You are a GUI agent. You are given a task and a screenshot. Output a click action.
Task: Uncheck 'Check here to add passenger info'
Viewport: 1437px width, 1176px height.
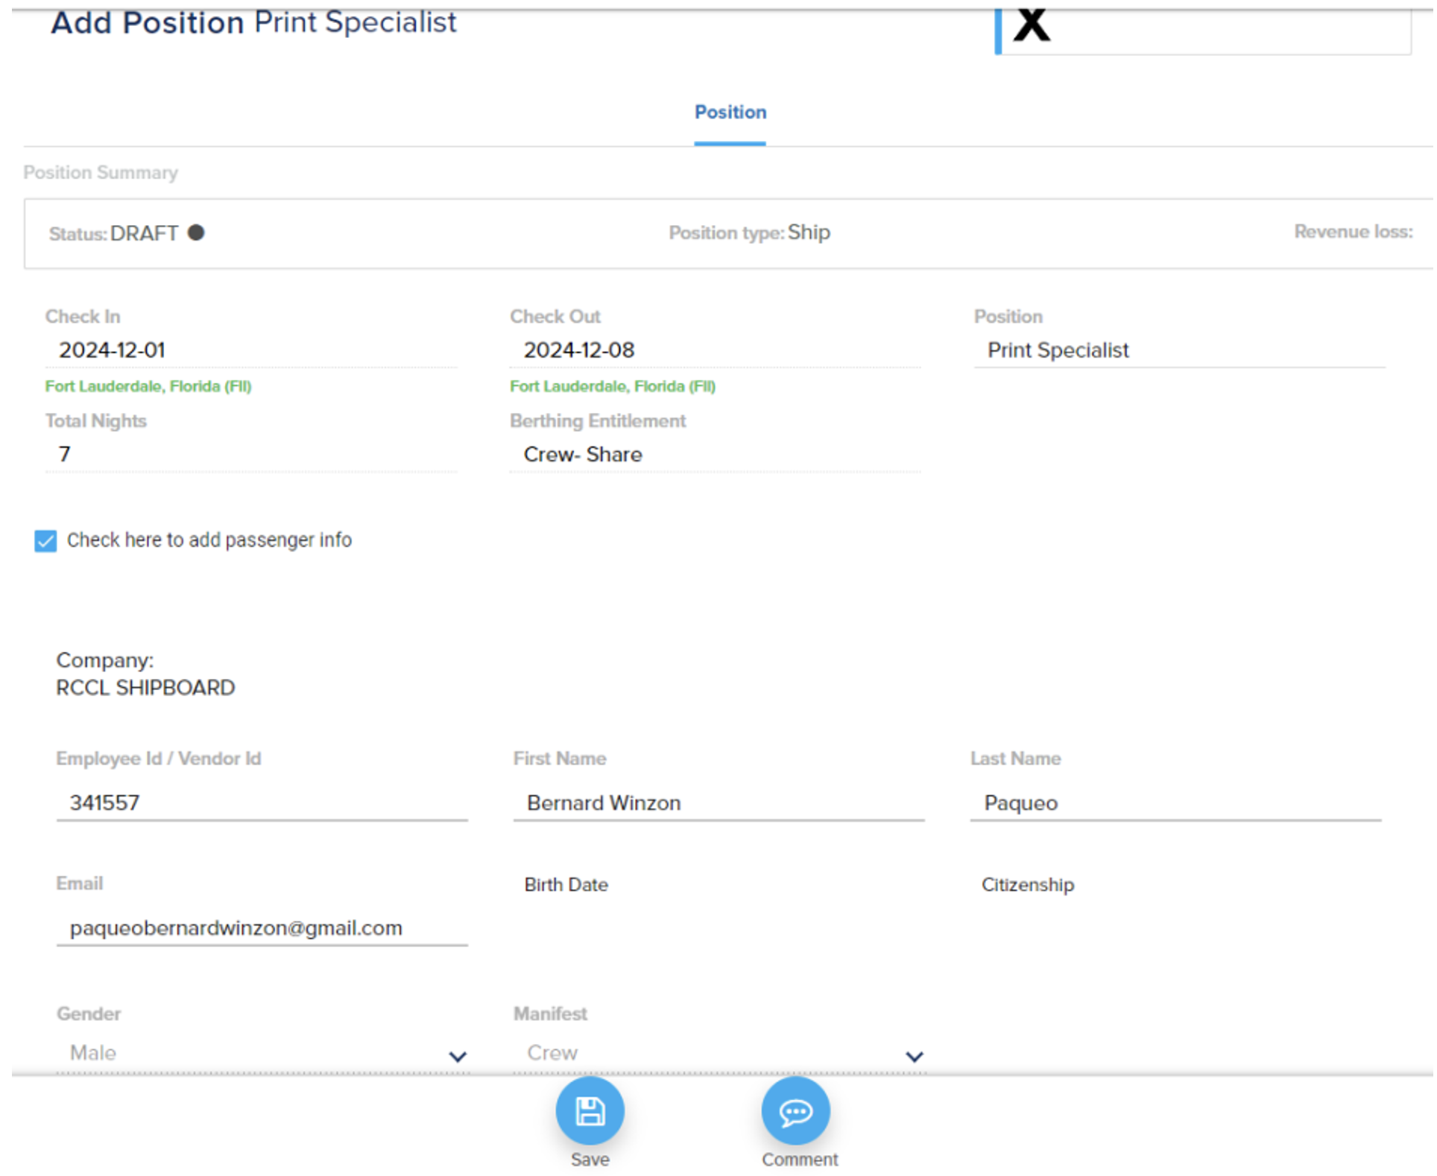45,541
